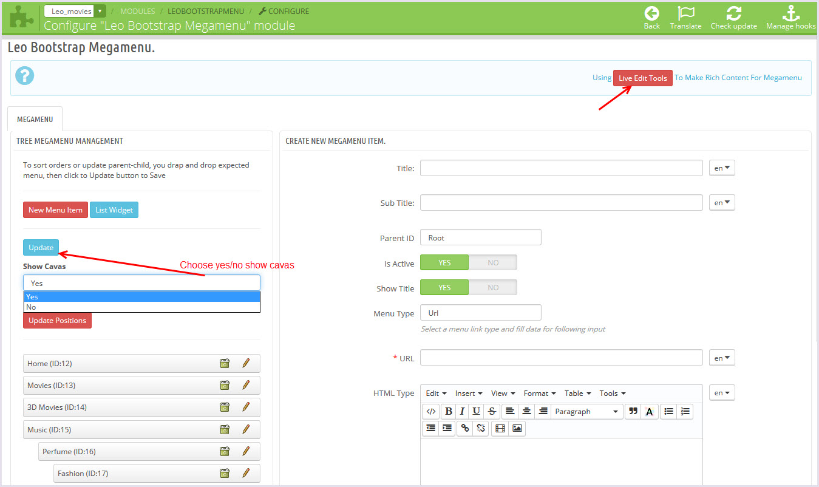Open the editor View menu
The image size is (819, 487).
tap(503, 393)
